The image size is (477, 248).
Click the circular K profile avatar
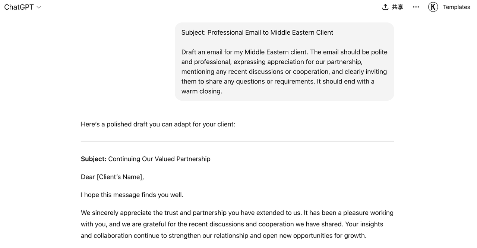pyautogui.click(x=433, y=7)
